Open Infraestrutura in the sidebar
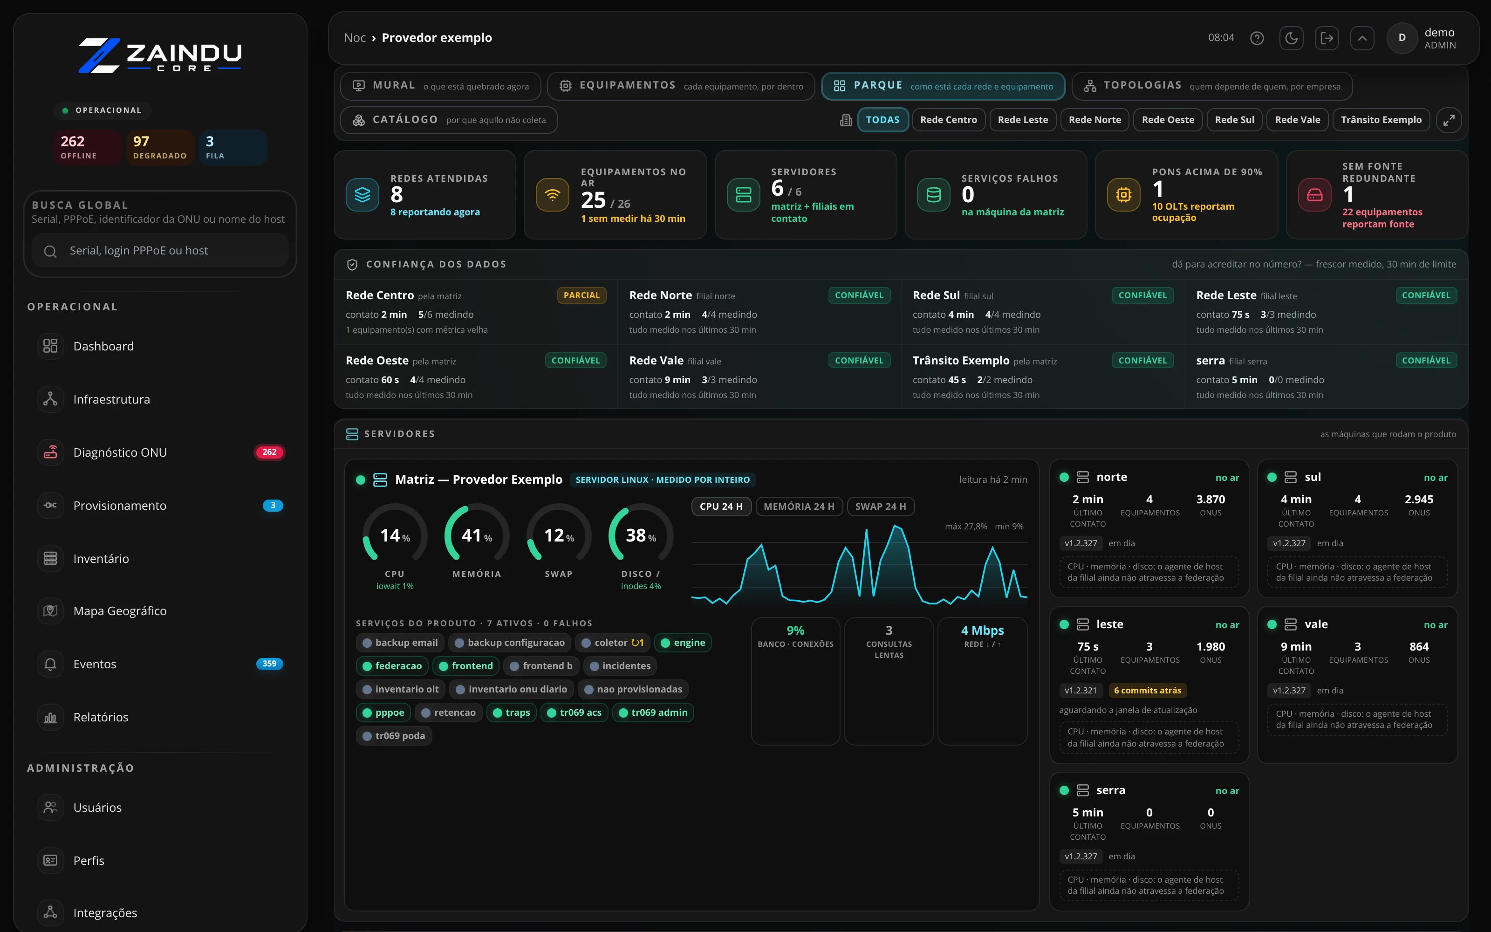The image size is (1491, 932). (160, 399)
